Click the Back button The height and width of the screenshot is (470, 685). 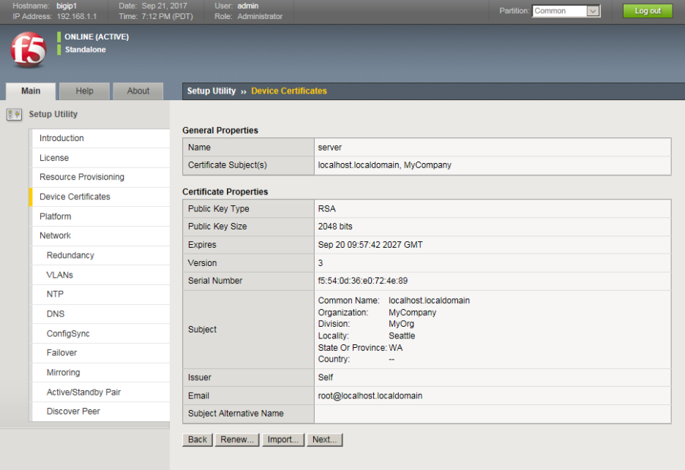tap(198, 440)
